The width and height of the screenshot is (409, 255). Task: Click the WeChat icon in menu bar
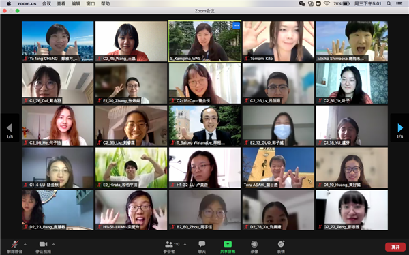pyautogui.click(x=302, y=3)
